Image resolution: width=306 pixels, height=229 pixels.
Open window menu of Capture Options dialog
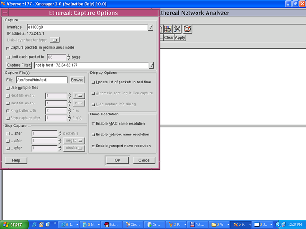tap(5, 13)
